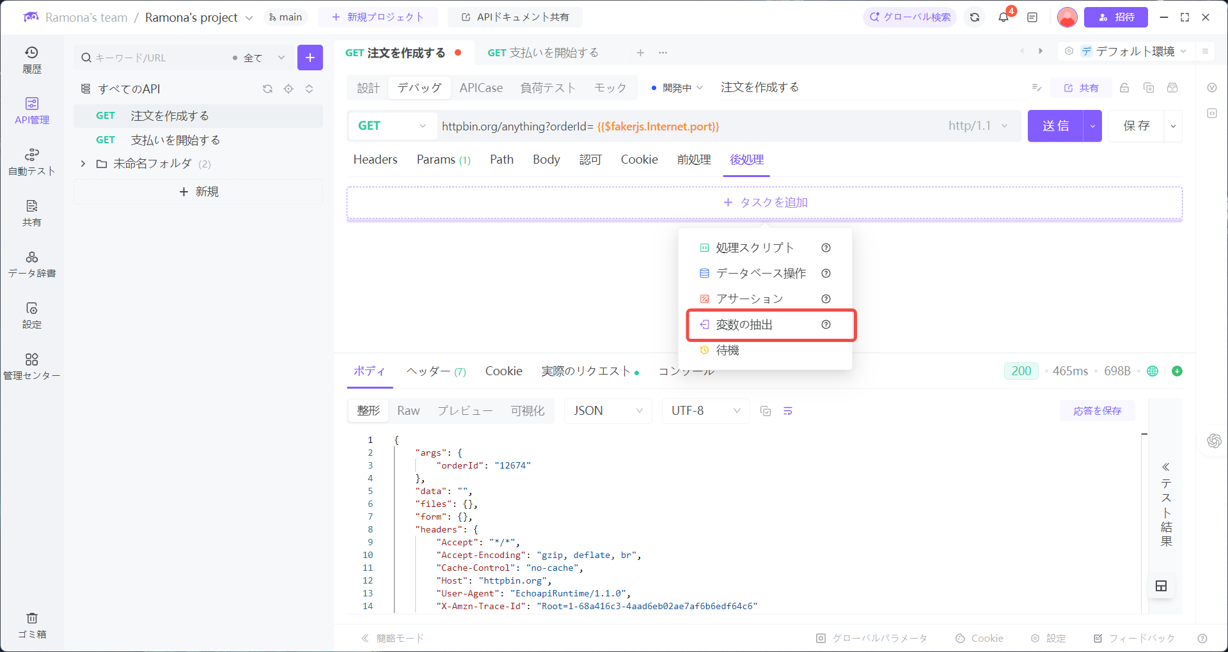Select 変数の抽出 from the task menu
Viewport: 1228px width, 652px height.
coord(744,325)
